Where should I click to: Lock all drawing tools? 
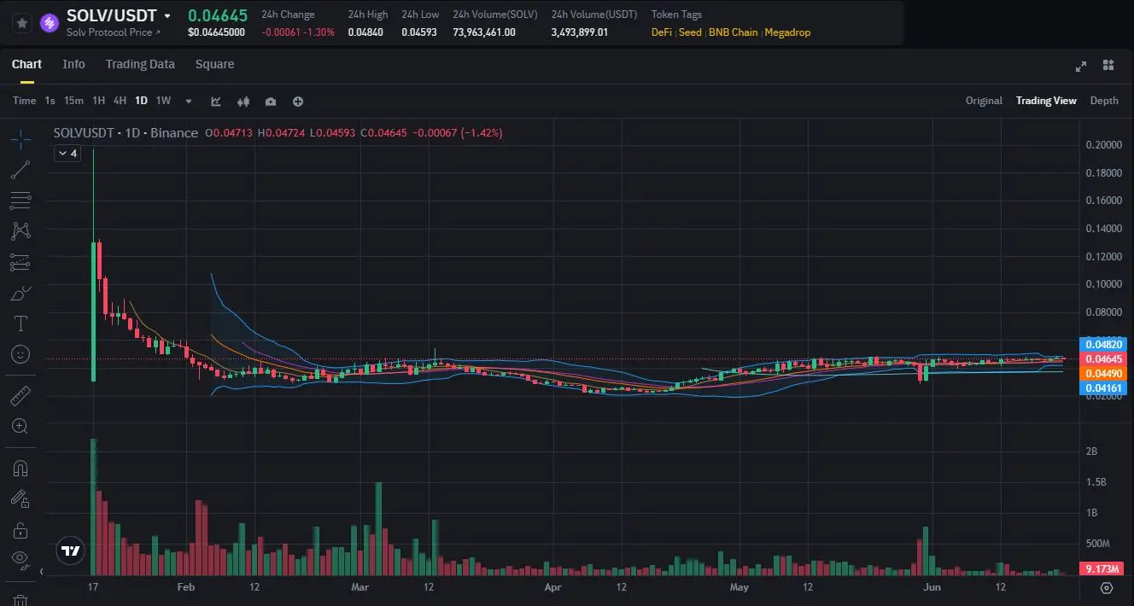click(21, 530)
